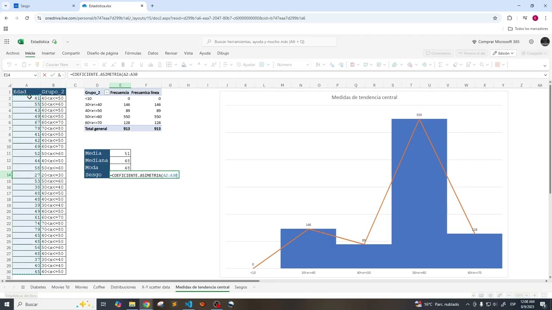Click the Paste clipboard icon

point(24,65)
